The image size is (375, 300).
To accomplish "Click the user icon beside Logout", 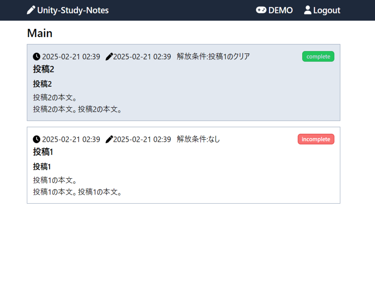I will click(307, 10).
